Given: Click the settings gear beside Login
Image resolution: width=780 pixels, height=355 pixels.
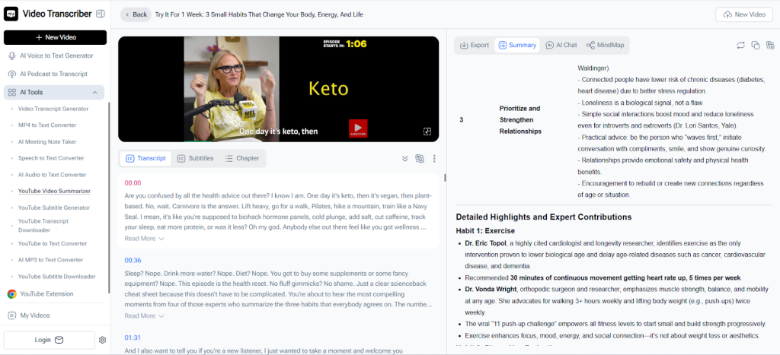Looking at the screenshot, I should click(102, 340).
